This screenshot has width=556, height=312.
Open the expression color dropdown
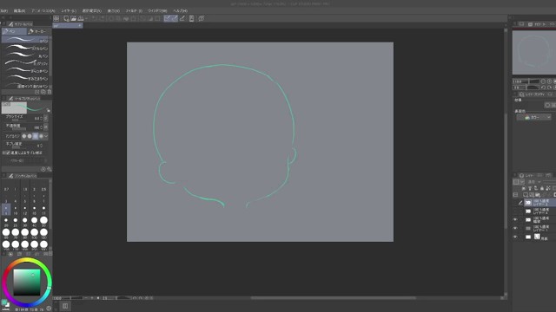click(533, 117)
